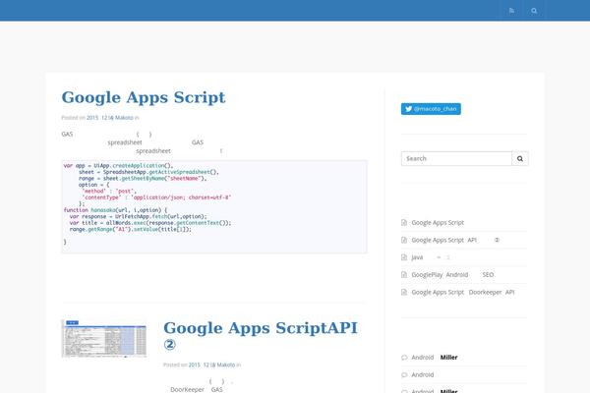The width and height of the screenshot is (590, 393).
Task: Submit search with the magnifier button
Action: pos(520,159)
